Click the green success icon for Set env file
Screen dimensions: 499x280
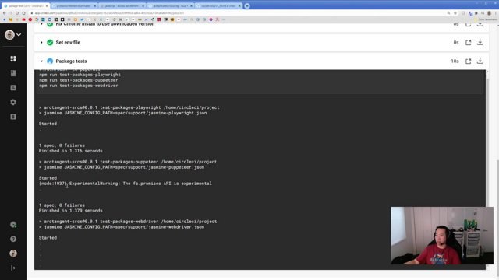coord(50,42)
